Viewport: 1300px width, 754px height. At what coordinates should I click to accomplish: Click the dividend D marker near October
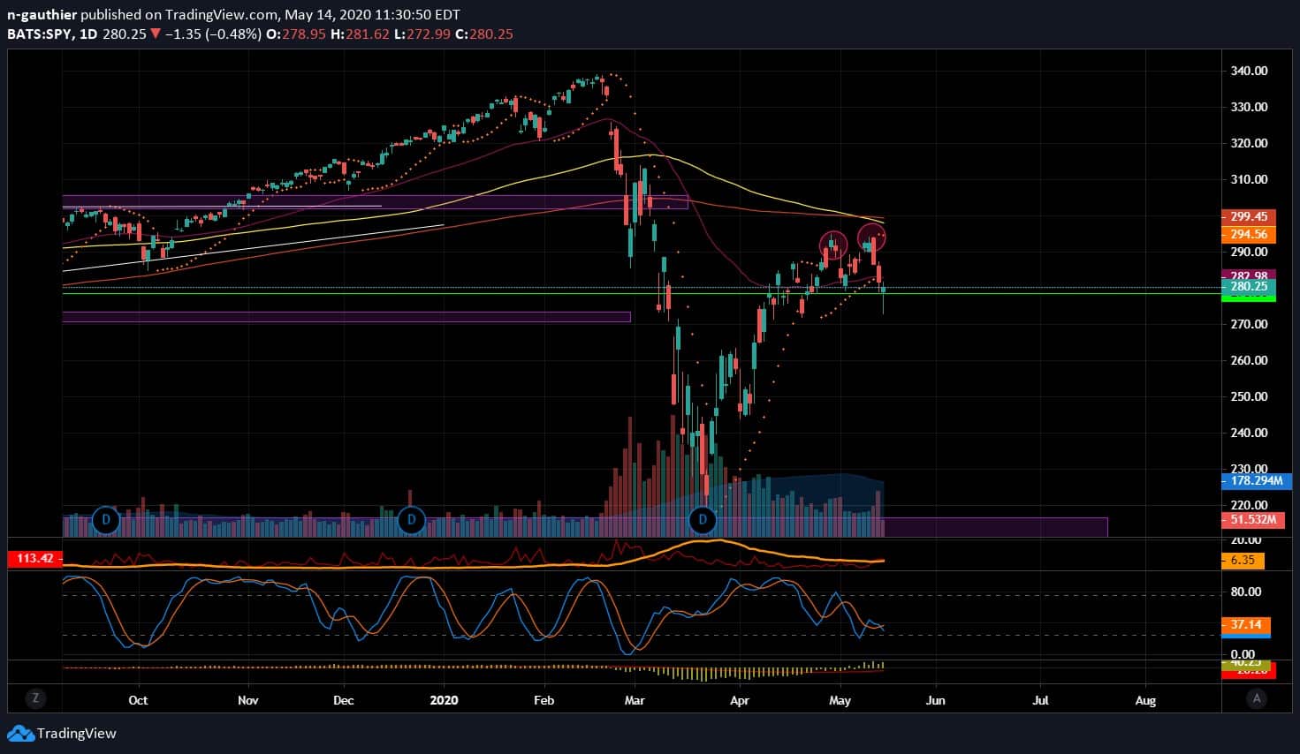click(x=106, y=520)
